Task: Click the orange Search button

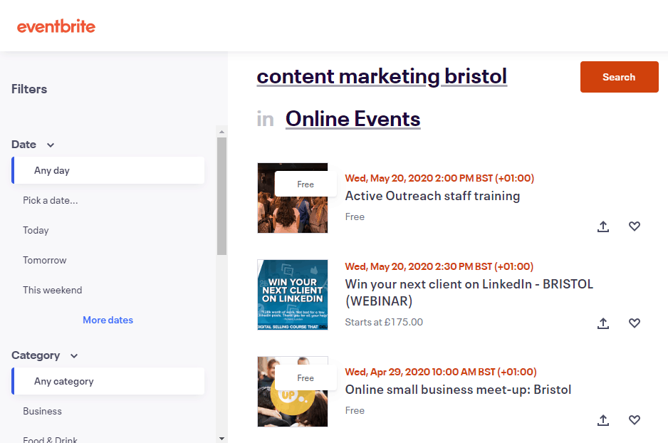Action: point(619,77)
